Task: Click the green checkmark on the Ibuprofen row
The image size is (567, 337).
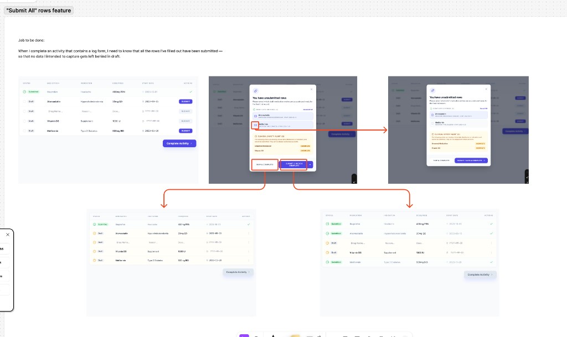Action: [191, 91]
